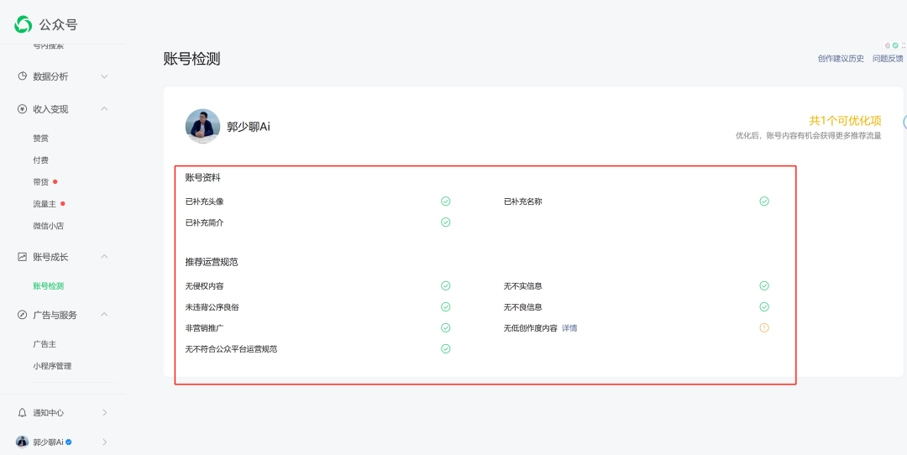Click the orange warning icon for 无低创作度内容
Screen dimensions: 907x455
click(x=764, y=328)
